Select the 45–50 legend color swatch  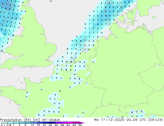point(76,123)
